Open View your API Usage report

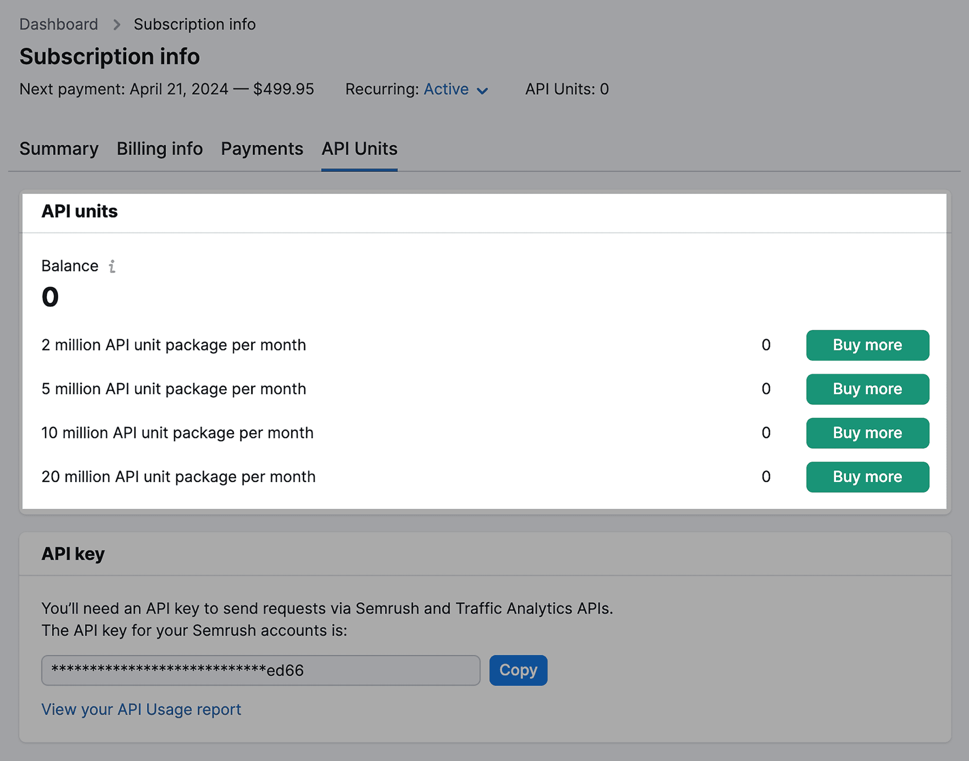coord(141,709)
